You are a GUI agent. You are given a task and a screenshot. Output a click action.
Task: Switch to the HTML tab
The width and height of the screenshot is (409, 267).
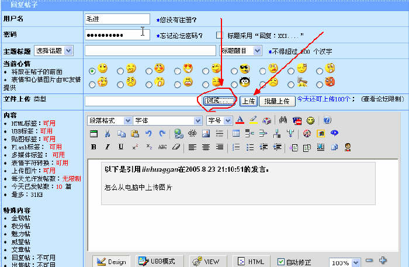251,262
